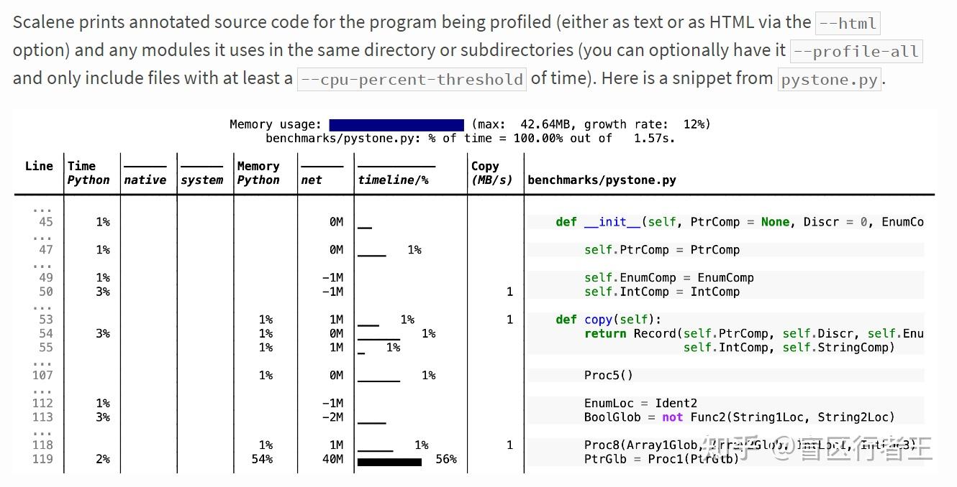The image size is (957, 487).
Task: Click the blue Memory usage bar
Action: 396,125
